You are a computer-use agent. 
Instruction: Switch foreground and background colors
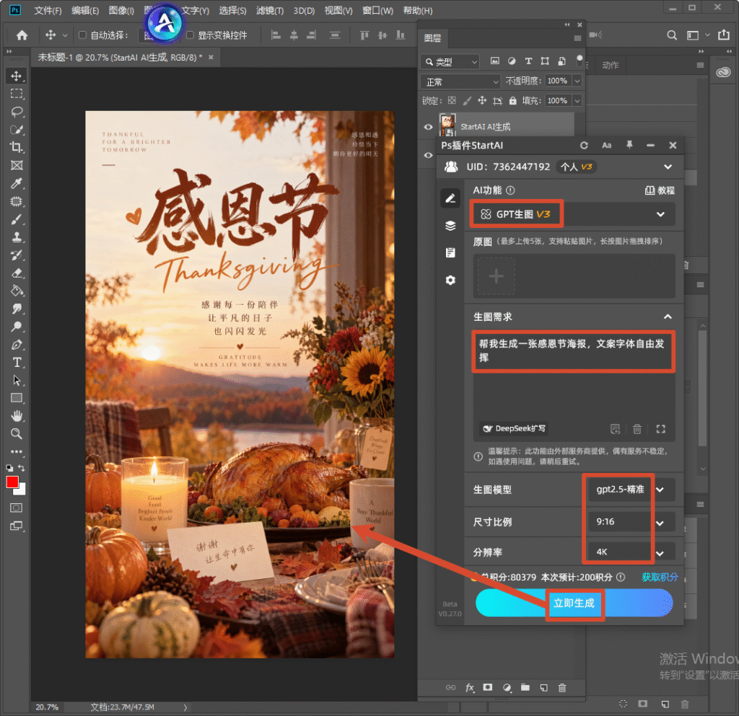tap(21, 468)
